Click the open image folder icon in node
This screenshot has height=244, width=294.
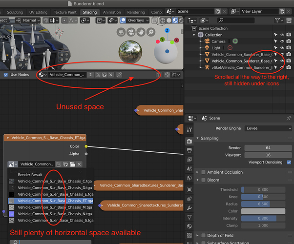[x=72, y=164]
